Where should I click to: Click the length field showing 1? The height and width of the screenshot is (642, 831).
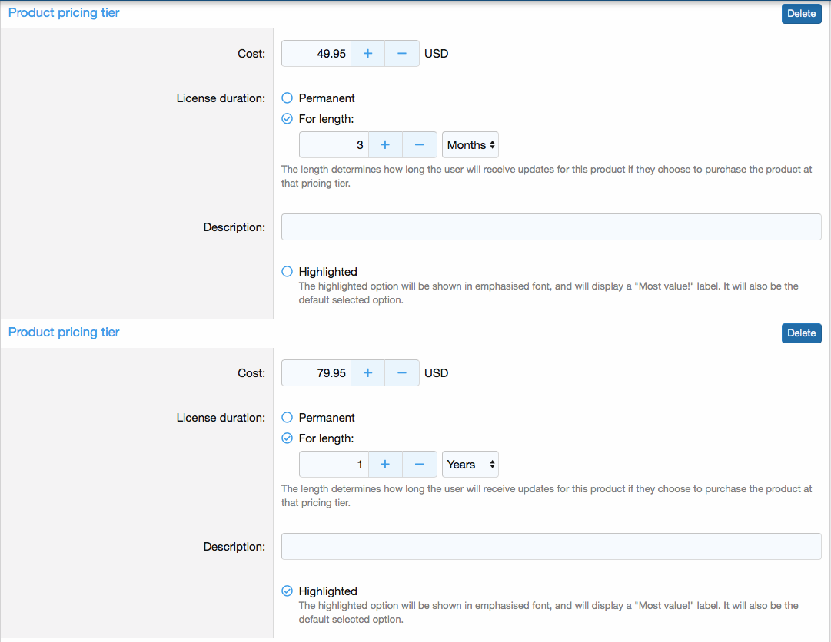[x=334, y=464]
